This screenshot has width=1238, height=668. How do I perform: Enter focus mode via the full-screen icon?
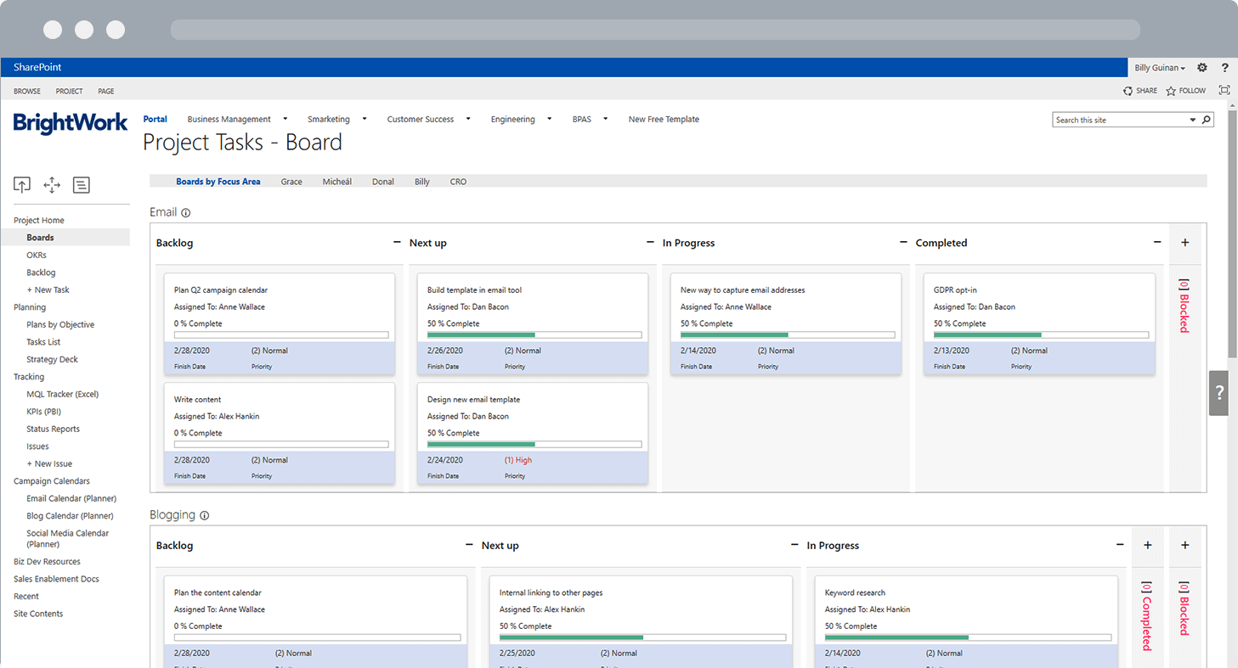tap(1224, 90)
